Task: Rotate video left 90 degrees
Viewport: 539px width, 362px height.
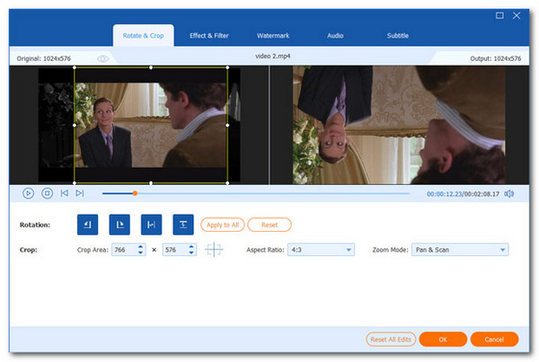Action: (87, 225)
